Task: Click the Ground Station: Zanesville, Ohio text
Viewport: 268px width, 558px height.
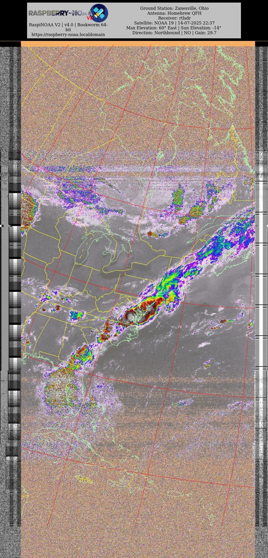Action: [x=174, y=8]
